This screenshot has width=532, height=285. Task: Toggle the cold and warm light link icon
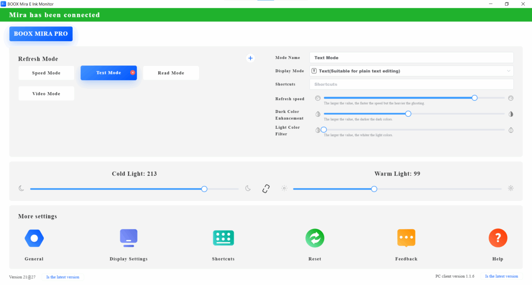(x=266, y=189)
